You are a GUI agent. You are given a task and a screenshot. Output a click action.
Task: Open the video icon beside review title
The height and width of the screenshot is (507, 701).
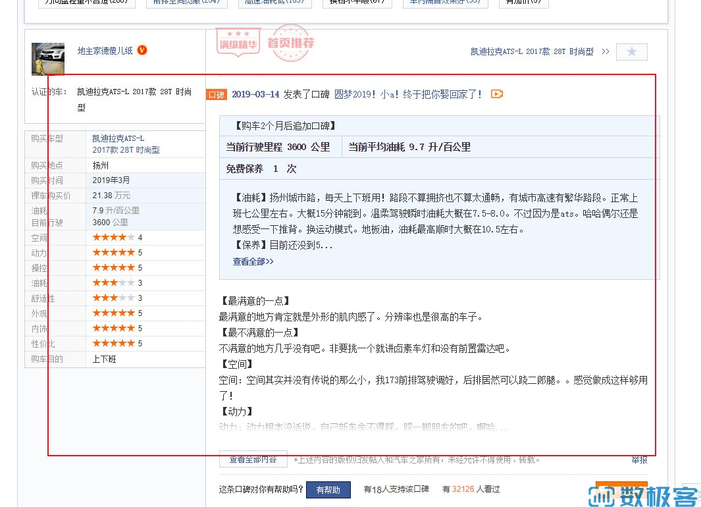497,94
